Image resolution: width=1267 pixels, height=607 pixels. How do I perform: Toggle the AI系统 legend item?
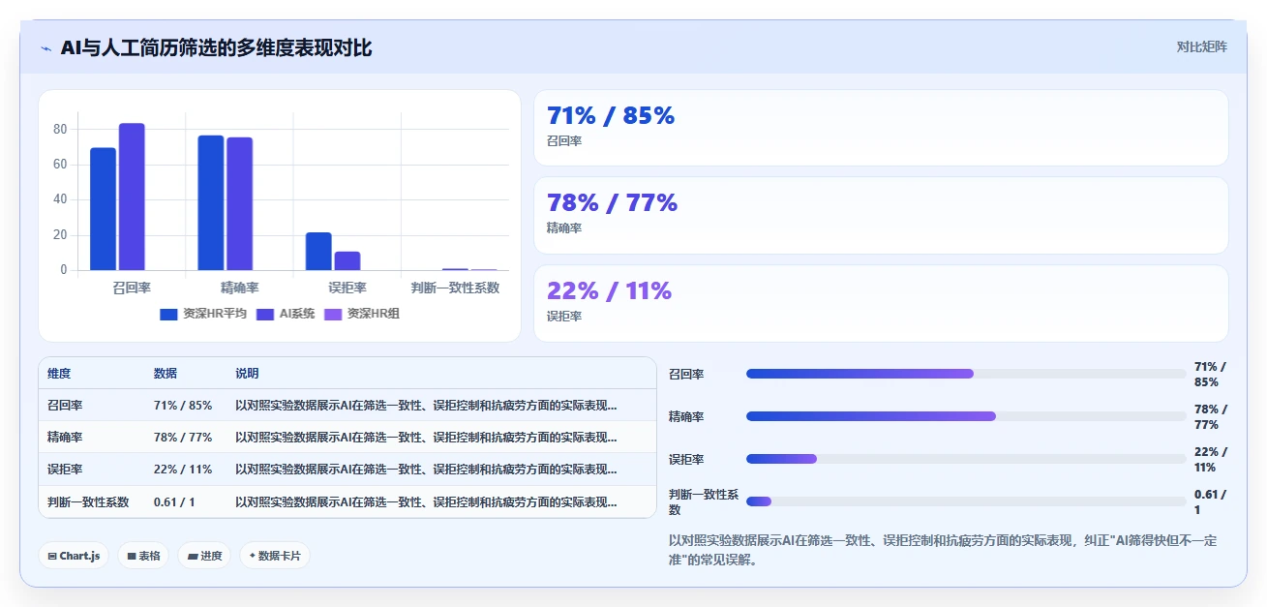(x=286, y=314)
